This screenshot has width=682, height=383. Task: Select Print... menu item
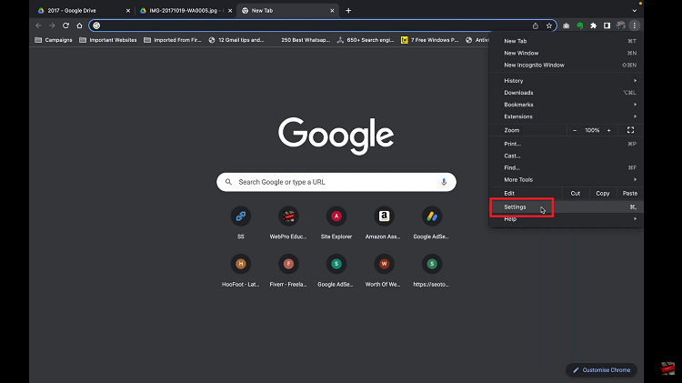click(566, 144)
